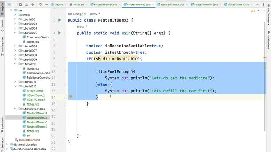Click the Collapse All icon in Project toolbar
The height and width of the screenshot is (152, 271).
(33, 5)
